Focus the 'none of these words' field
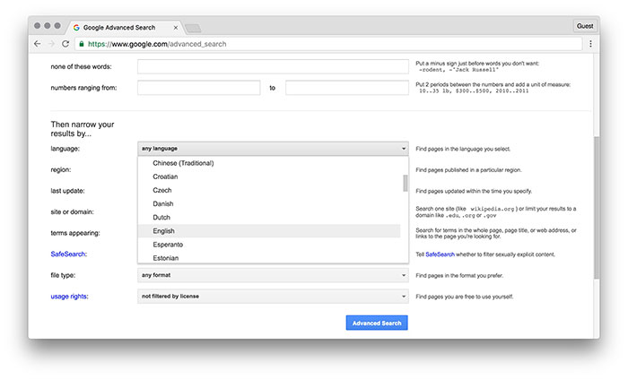This screenshot has height=379, width=628. pos(273,67)
